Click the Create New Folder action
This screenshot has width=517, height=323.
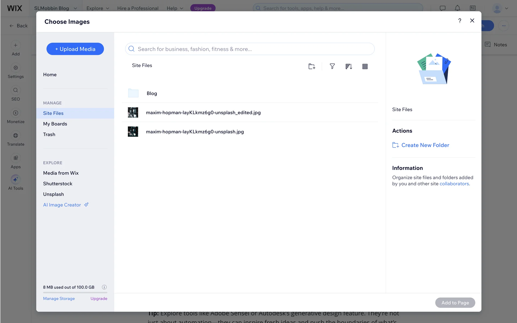[x=425, y=145]
